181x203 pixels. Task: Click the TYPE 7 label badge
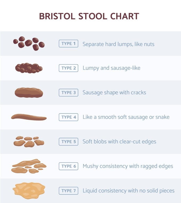[68, 191]
